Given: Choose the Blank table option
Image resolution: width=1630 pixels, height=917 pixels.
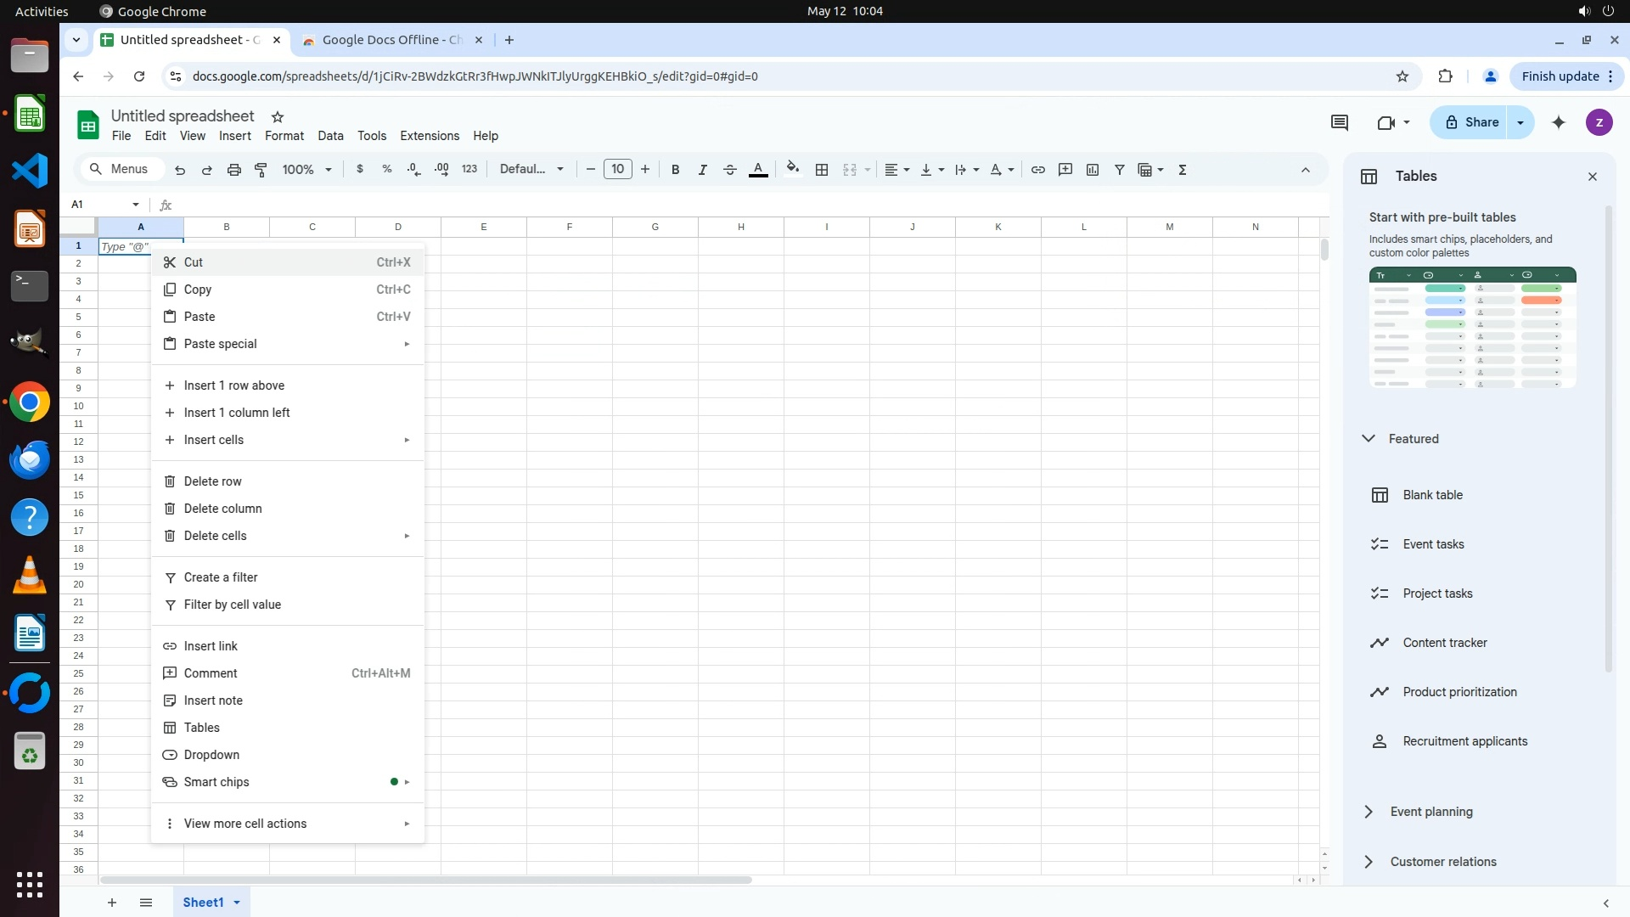Looking at the screenshot, I should point(1432,495).
